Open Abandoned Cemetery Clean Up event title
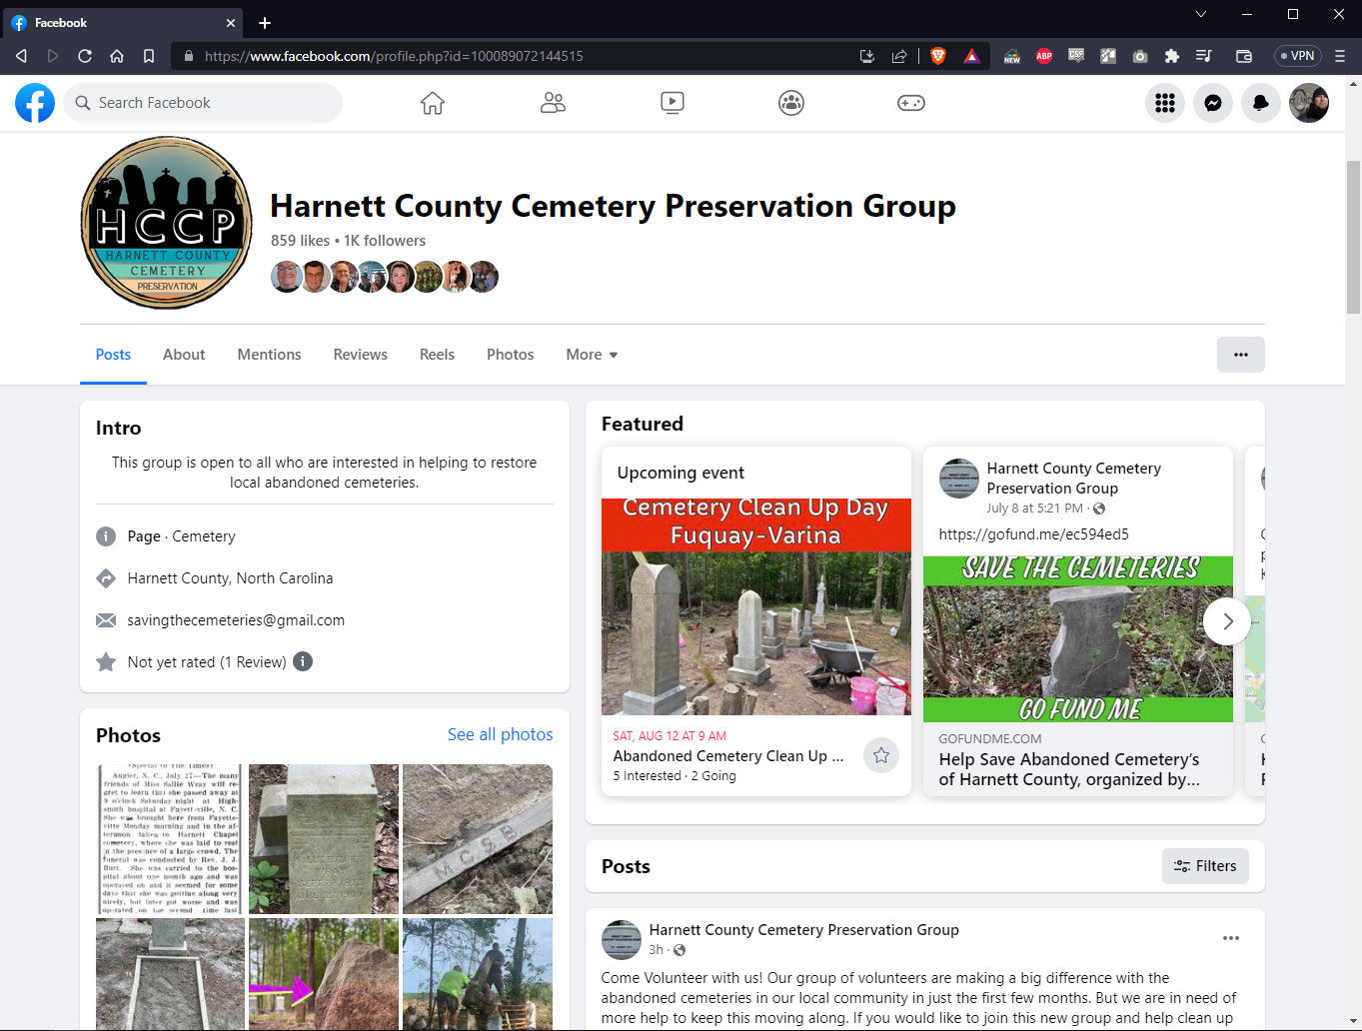The width and height of the screenshot is (1362, 1031). click(x=729, y=756)
